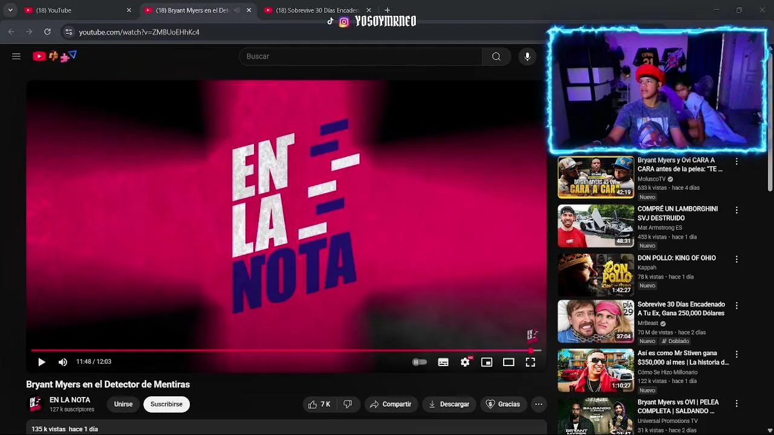Click the address bar URL
Screen dimensions: 774x435
tap(139, 32)
